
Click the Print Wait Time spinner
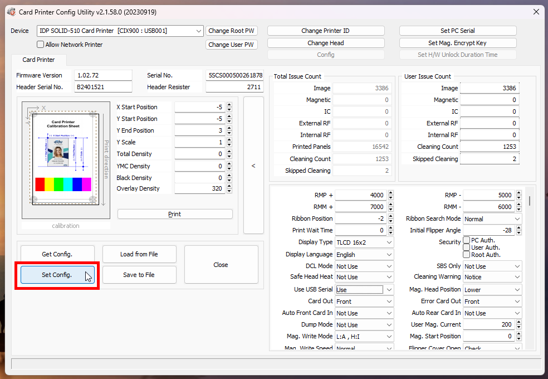click(x=391, y=230)
